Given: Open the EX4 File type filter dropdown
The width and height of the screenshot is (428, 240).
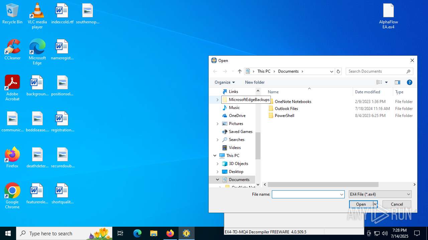Looking at the screenshot, I should (380, 194).
